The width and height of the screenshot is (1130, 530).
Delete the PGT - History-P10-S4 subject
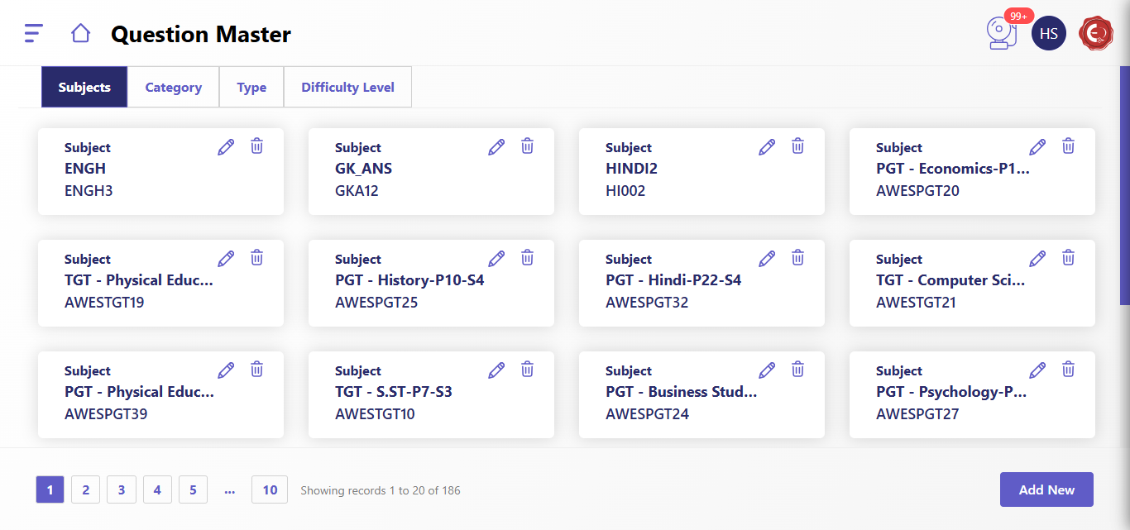(527, 258)
